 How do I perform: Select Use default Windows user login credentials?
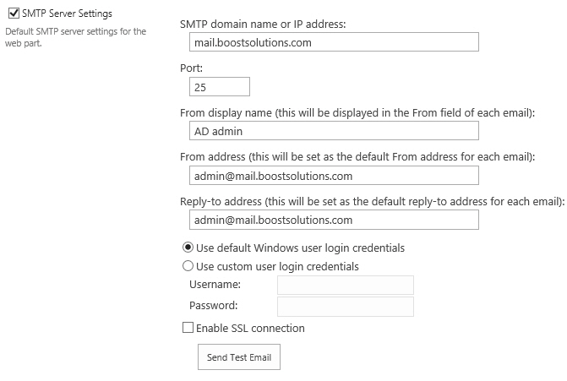[x=188, y=248]
